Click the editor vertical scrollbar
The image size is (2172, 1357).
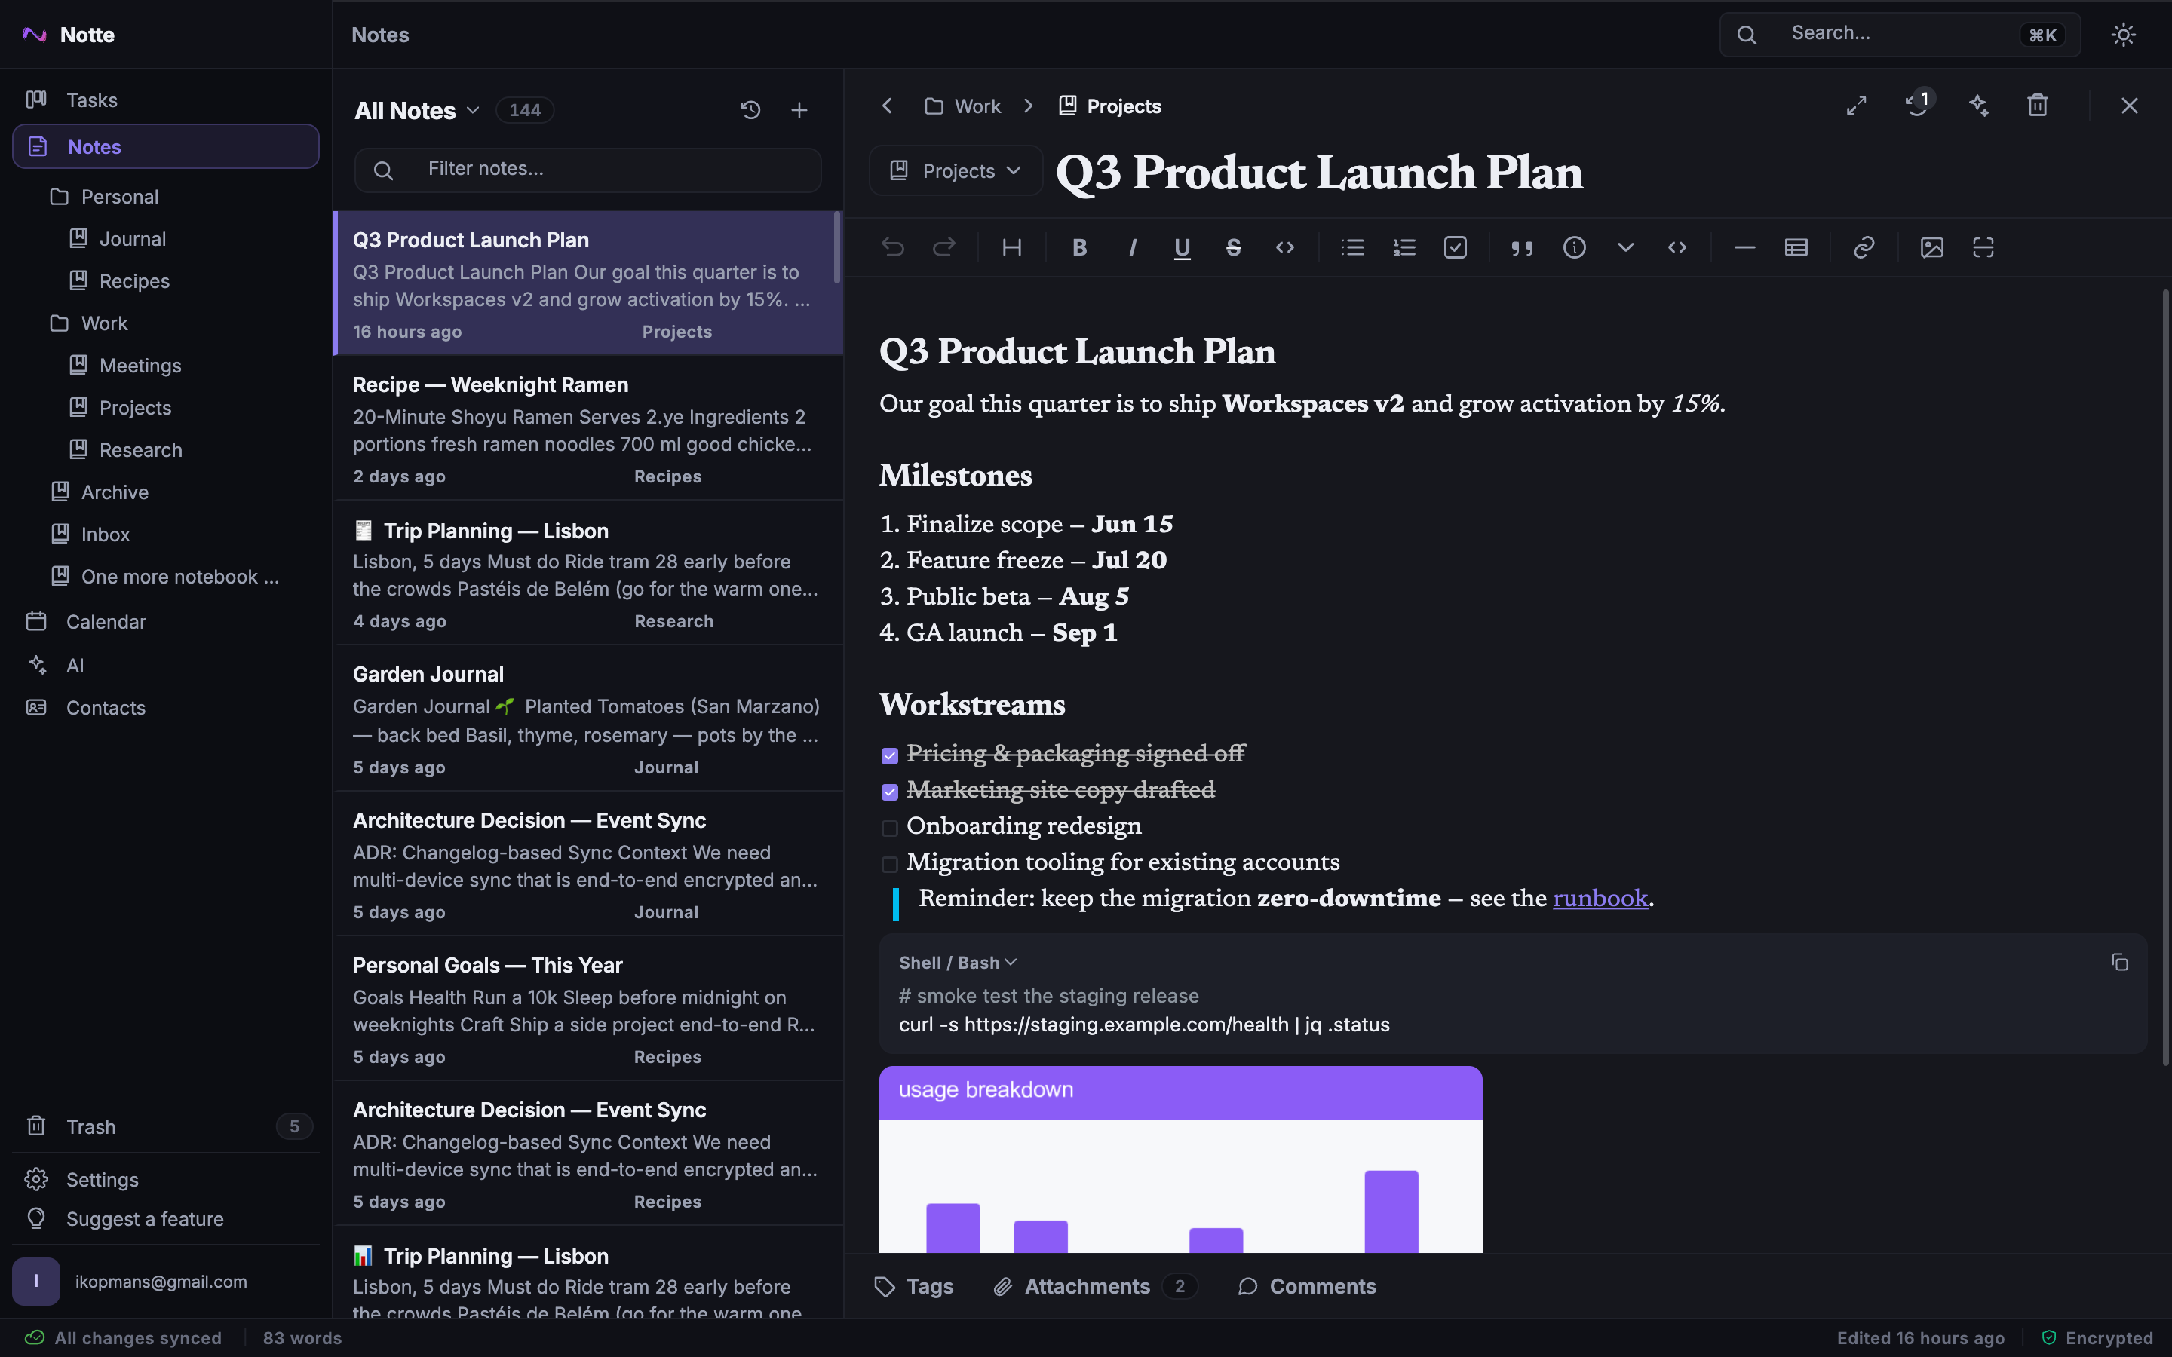click(2164, 678)
